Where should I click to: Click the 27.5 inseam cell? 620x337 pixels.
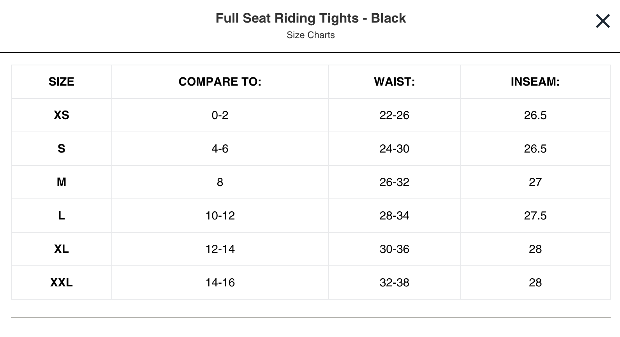tap(535, 216)
